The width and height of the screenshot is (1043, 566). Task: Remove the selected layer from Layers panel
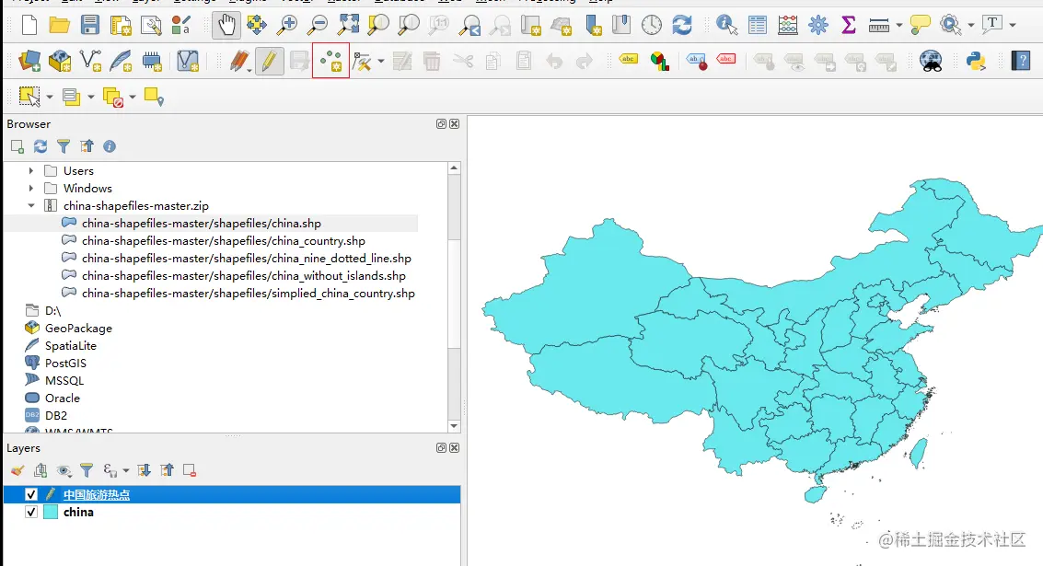click(x=190, y=471)
